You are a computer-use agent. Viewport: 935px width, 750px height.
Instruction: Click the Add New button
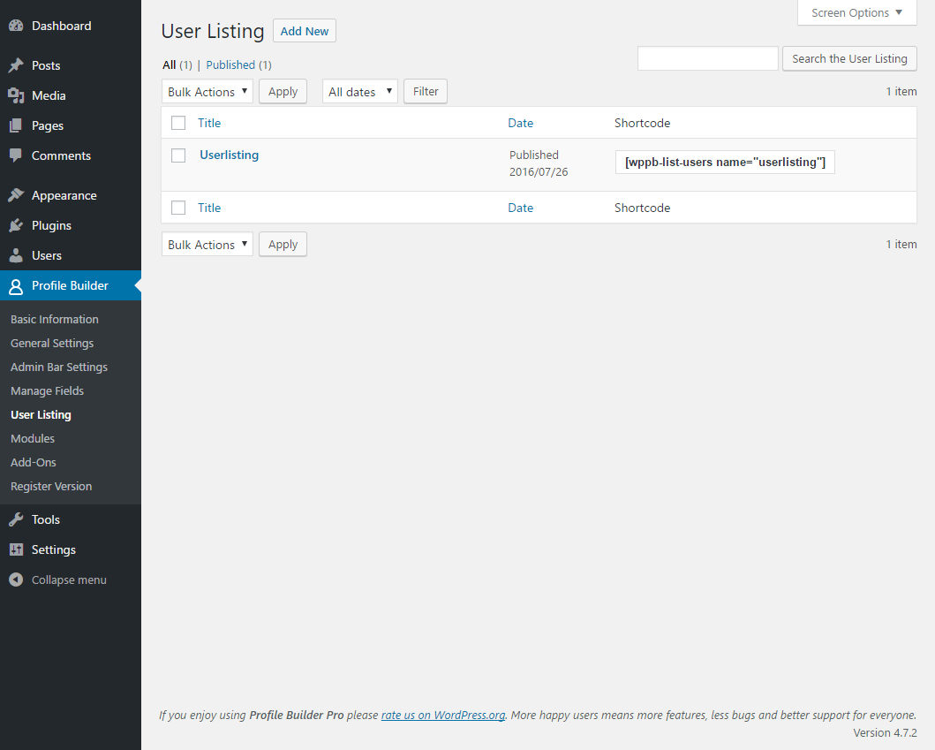point(304,30)
